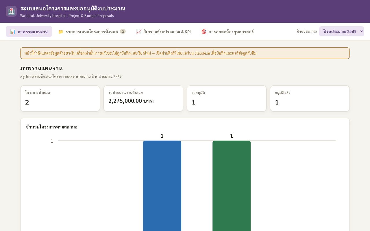
Task: Select the งบประมาณรวมที่เสนอ card
Action: pos(143,98)
